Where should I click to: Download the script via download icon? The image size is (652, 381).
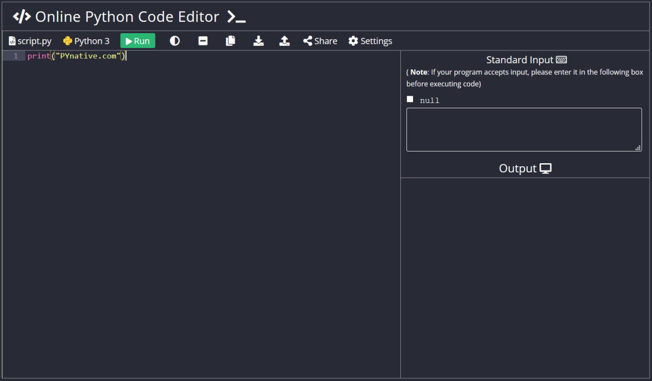(258, 41)
